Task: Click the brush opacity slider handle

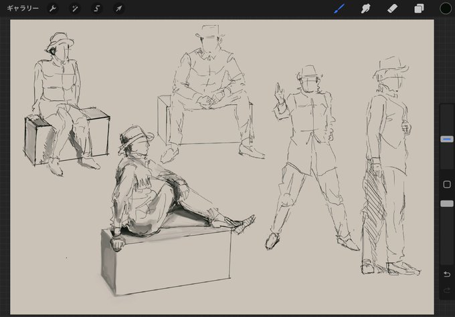Action: pos(447,204)
